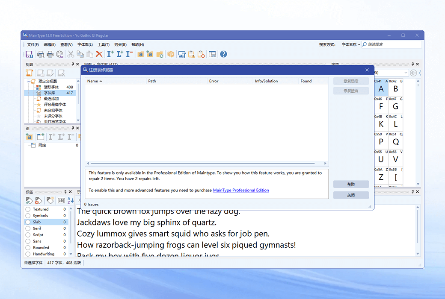This screenshot has height=299, width=445.
Task: Open the 文件(F) menu
Action: pos(33,44)
